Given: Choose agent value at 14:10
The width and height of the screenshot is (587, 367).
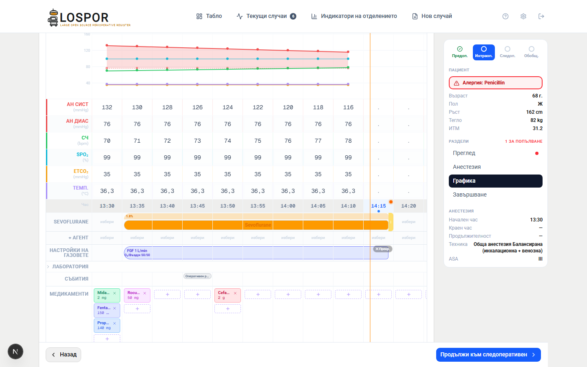Looking at the screenshot, I should coord(348,238).
